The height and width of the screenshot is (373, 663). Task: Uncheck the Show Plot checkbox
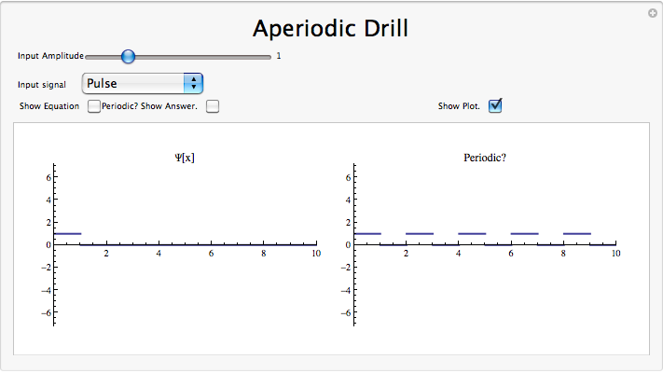tap(496, 106)
